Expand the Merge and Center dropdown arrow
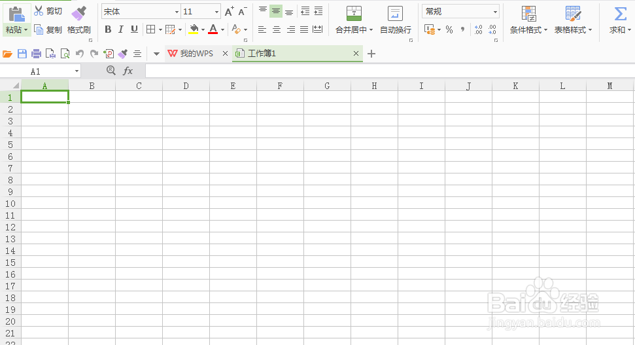Screen dimensions: 635x345 click(x=371, y=30)
